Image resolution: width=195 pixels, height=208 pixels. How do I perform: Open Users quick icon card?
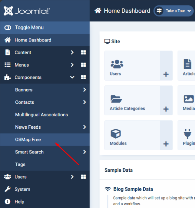click(x=132, y=66)
